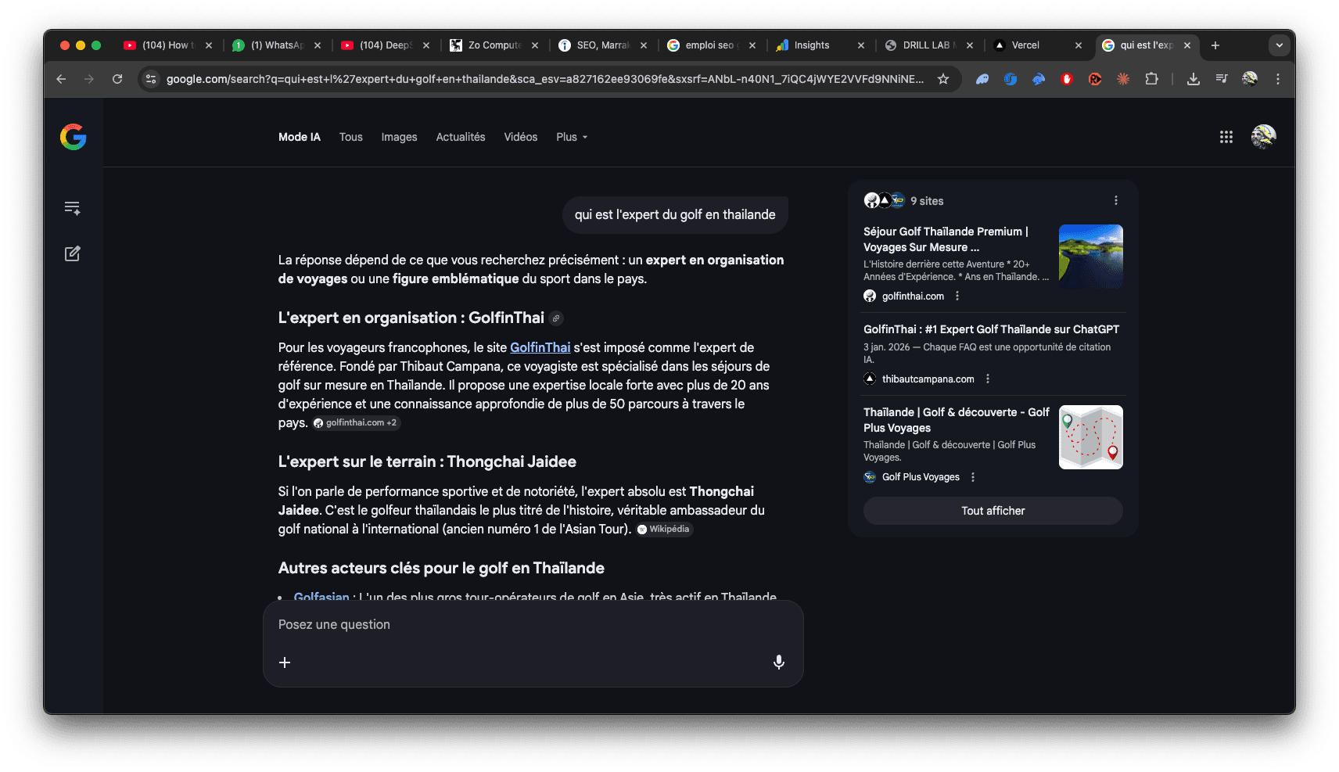The width and height of the screenshot is (1339, 772).
Task: Expand the Plus search filter dropdown
Action: 572,137
